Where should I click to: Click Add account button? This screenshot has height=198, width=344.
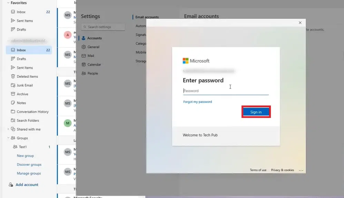(x=23, y=185)
